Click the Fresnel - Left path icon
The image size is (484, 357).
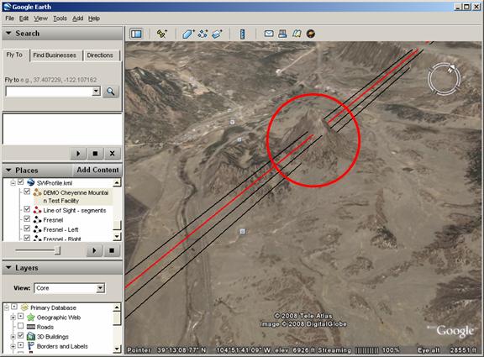pyautogui.click(x=37, y=229)
